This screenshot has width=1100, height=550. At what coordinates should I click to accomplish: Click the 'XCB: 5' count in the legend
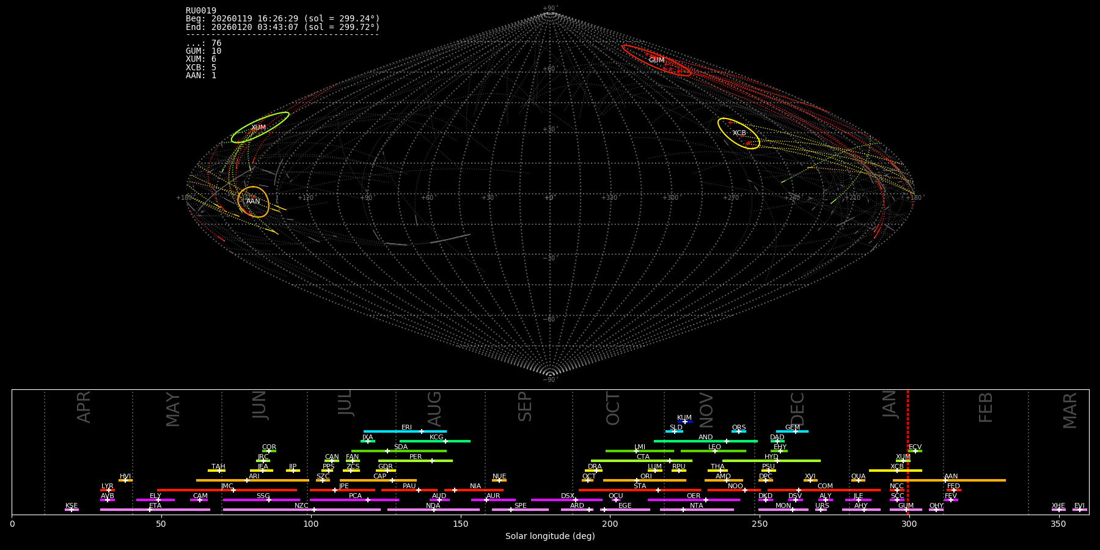click(201, 68)
